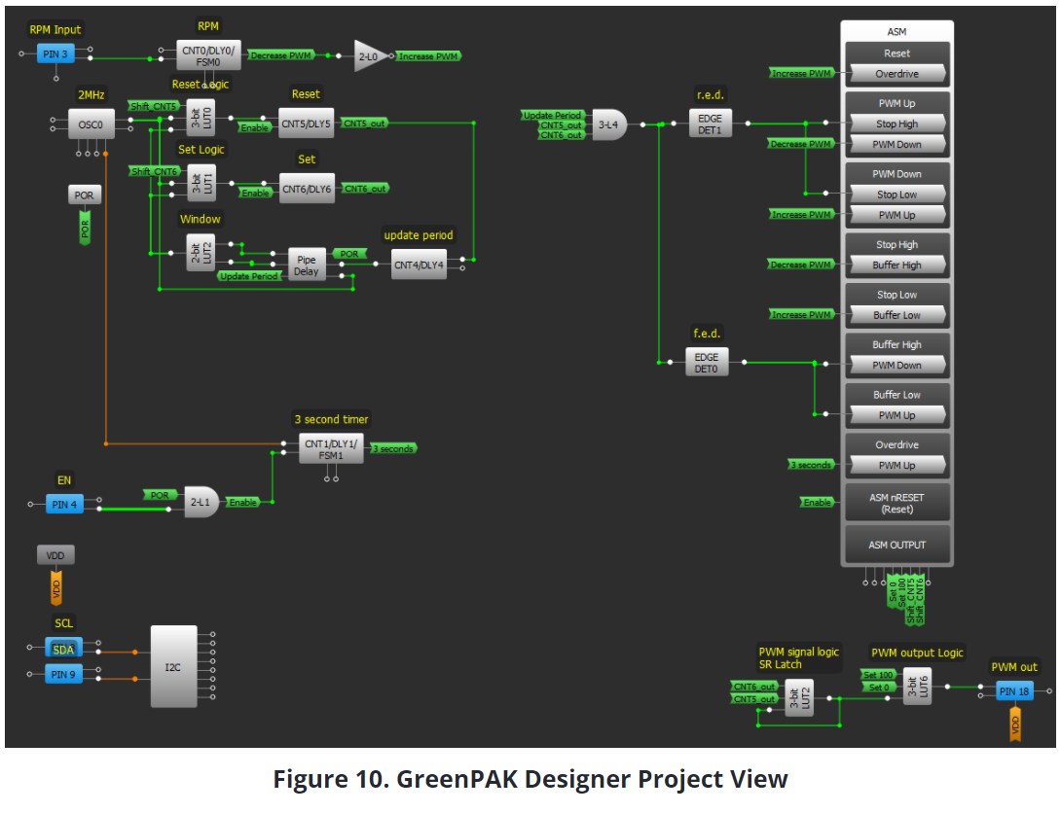The width and height of the screenshot is (1061, 813).
Task: Select the 3-bit LUT2 SR latch block
Action: point(799,697)
